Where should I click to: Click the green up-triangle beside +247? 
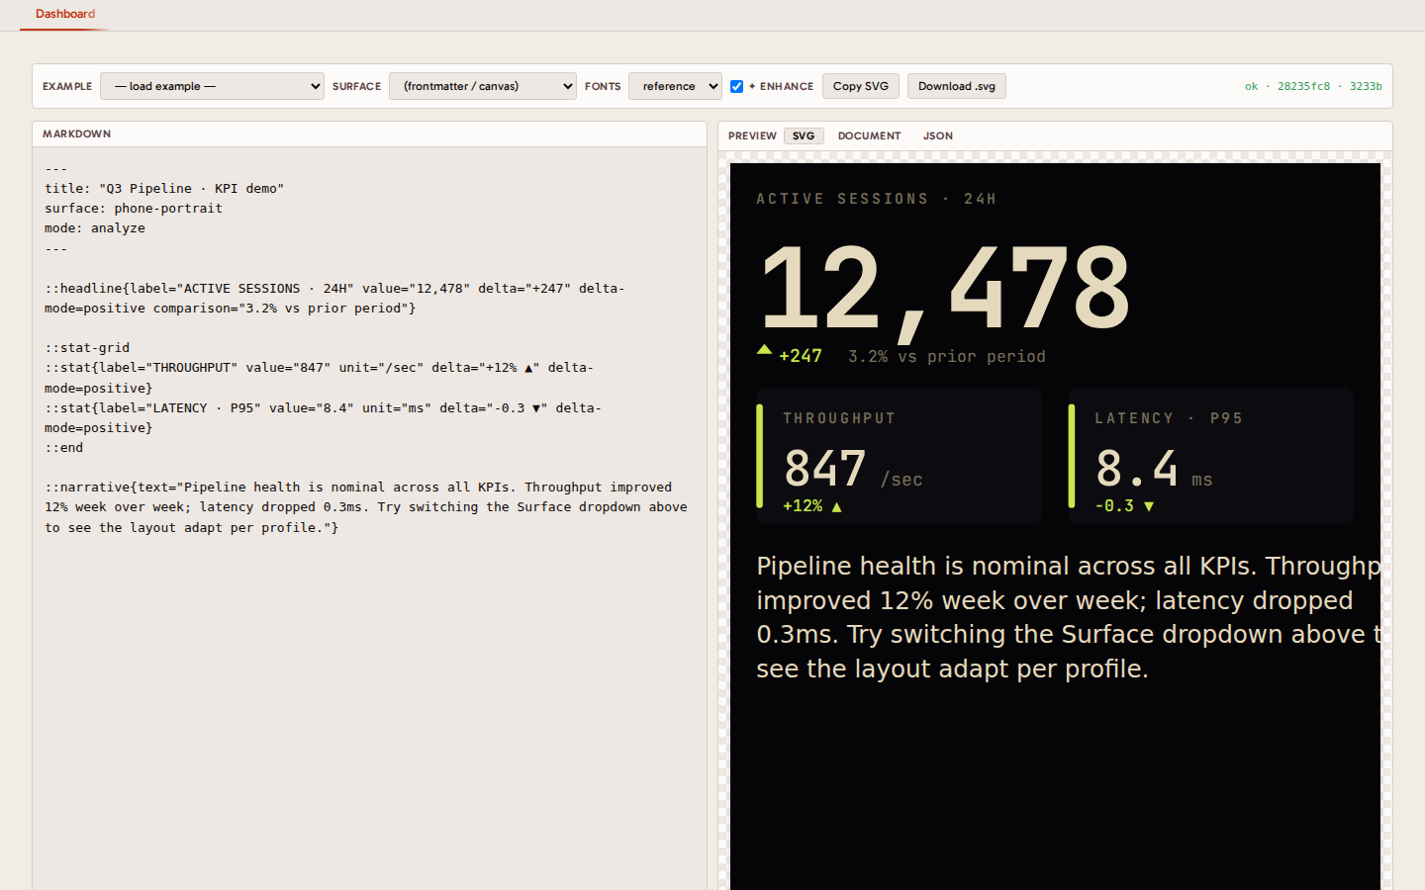[x=764, y=350]
